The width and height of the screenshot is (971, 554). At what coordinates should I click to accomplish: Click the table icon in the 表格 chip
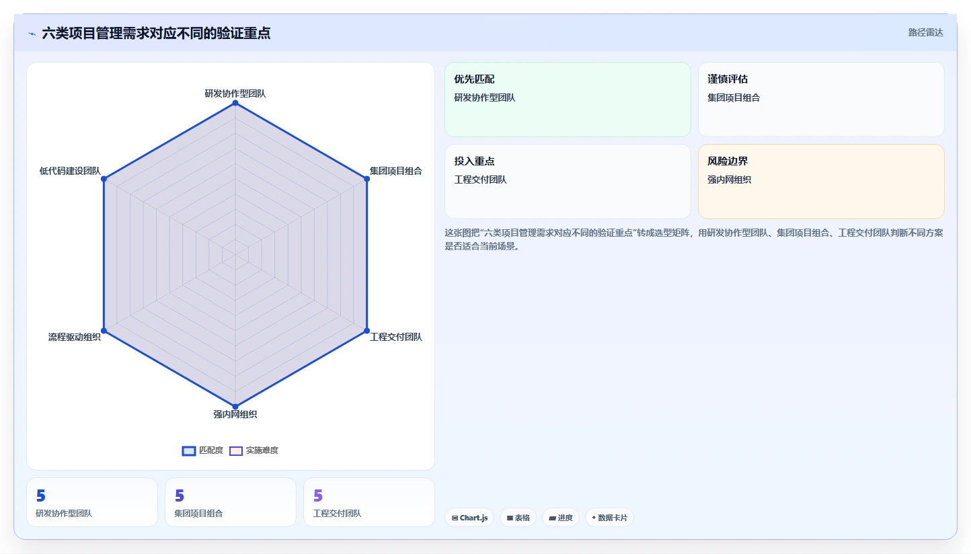[x=510, y=518]
